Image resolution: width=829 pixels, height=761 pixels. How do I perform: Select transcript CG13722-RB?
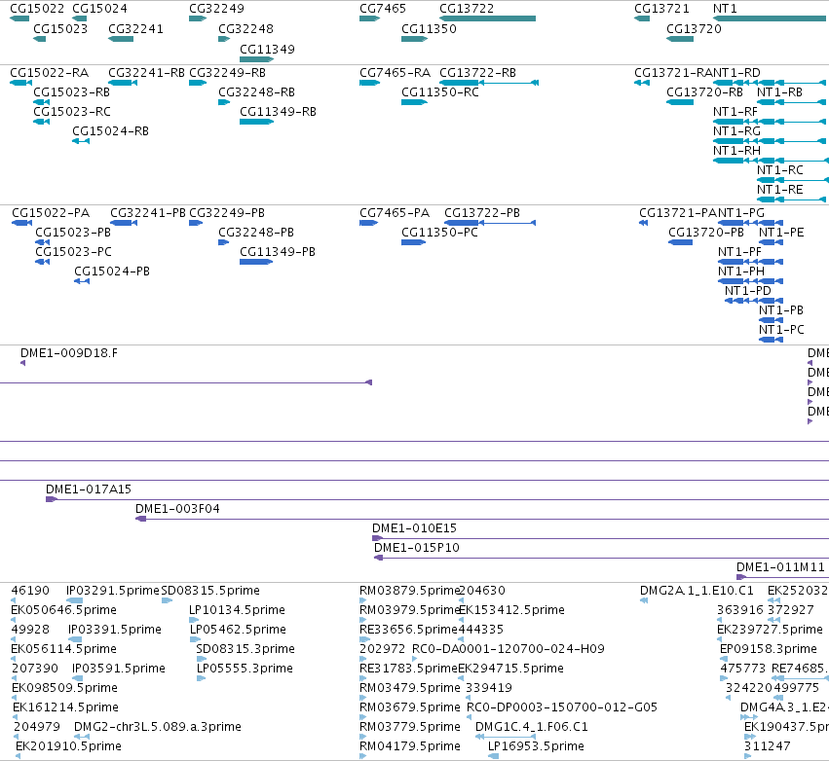point(477,73)
